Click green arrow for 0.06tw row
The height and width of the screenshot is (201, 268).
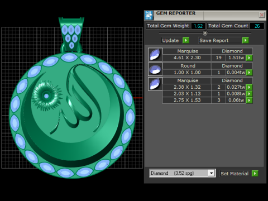click(x=249, y=100)
